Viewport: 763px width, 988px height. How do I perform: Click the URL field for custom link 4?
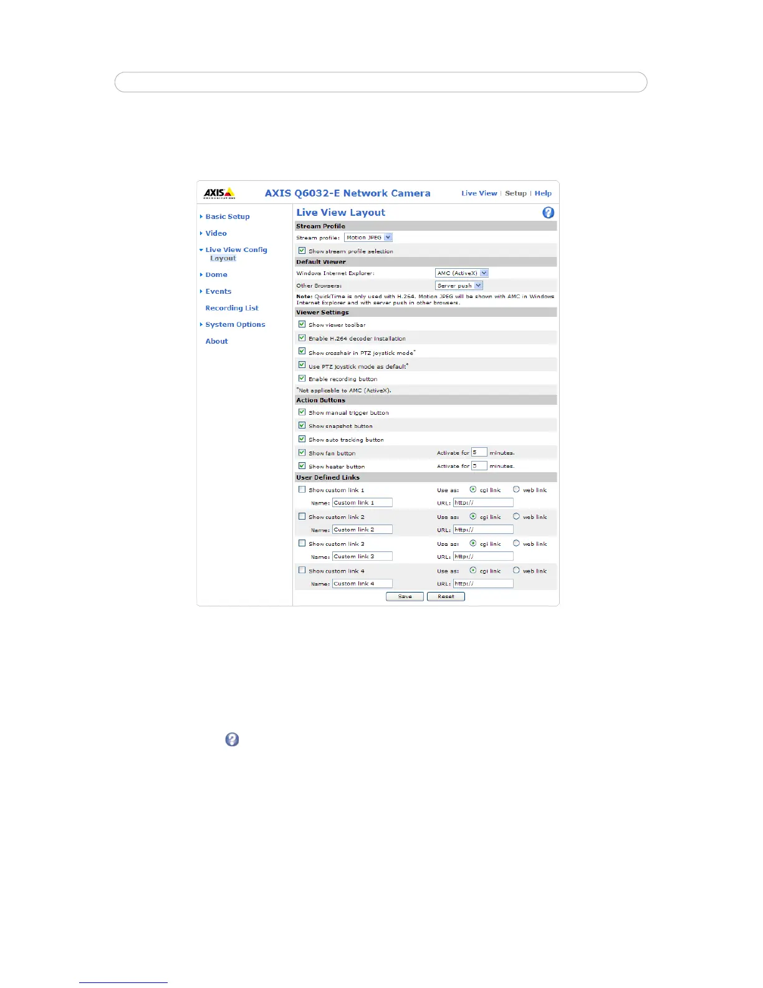(483, 583)
